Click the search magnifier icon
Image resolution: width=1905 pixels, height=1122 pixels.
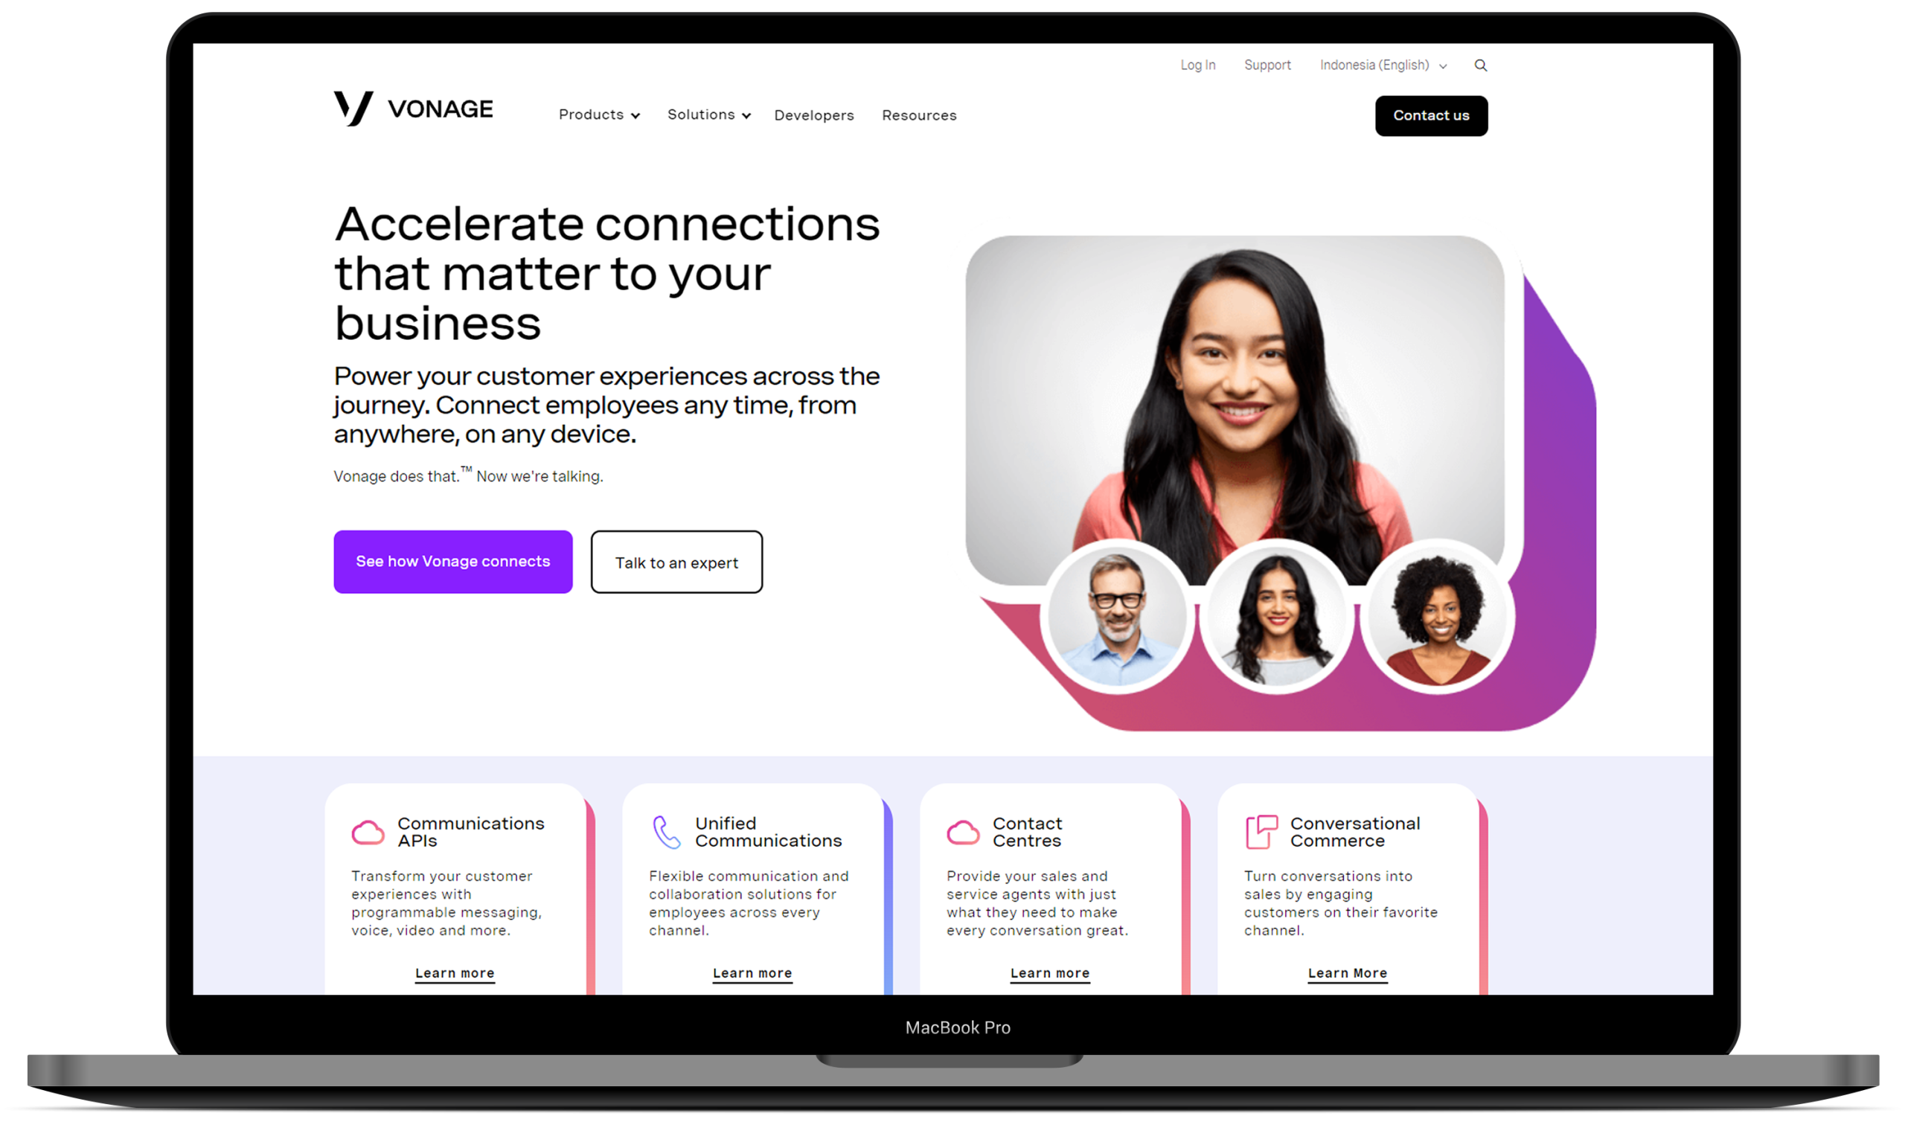tap(1480, 64)
